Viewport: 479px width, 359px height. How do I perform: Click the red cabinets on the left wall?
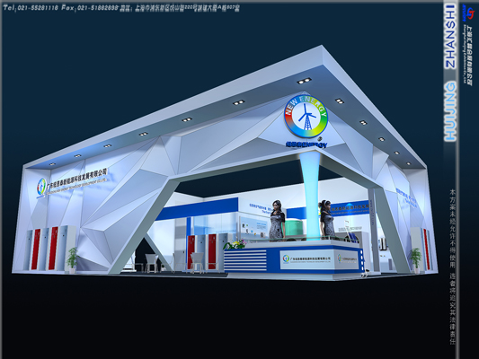pyautogui.click(x=45, y=249)
